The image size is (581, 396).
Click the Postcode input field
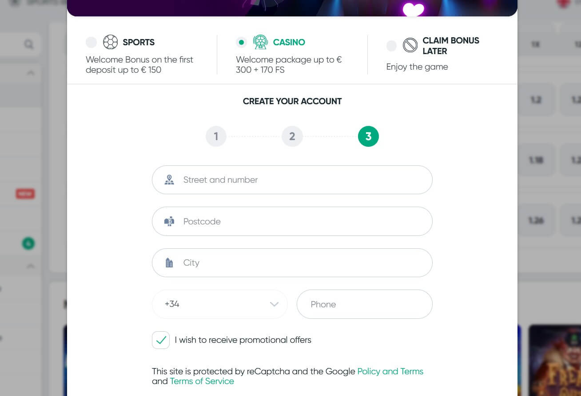(x=302, y=221)
